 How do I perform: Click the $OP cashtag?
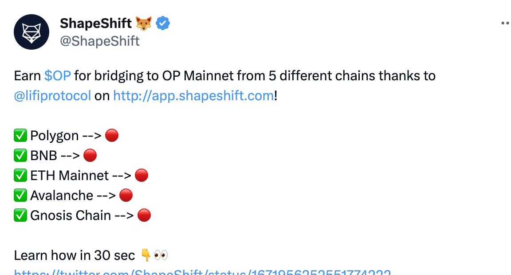(x=58, y=76)
